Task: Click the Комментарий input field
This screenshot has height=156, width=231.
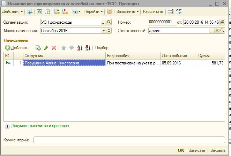Action: pyautogui.click(x=129, y=140)
